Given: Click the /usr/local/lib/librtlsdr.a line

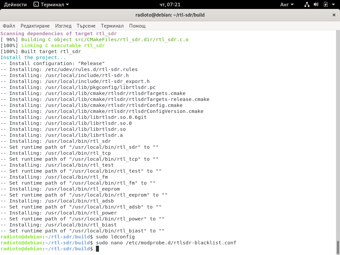Looking at the screenshot, I should coord(61,135).
